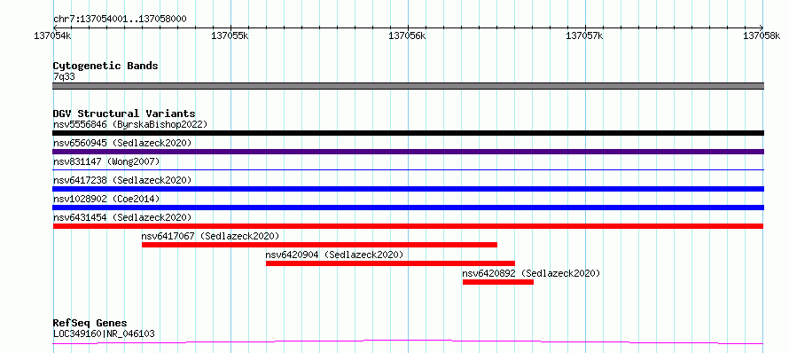Click the Cytogenetic Bands track title

(x=105, y=66)
